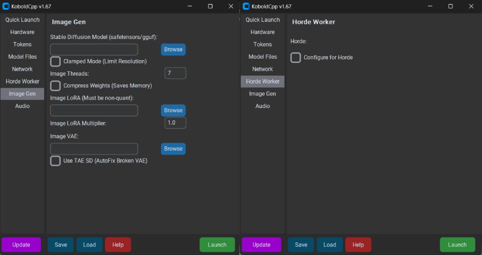Select Model Files tab in Horde Worker window
The image size is (482, 255).
click(262, 57)
